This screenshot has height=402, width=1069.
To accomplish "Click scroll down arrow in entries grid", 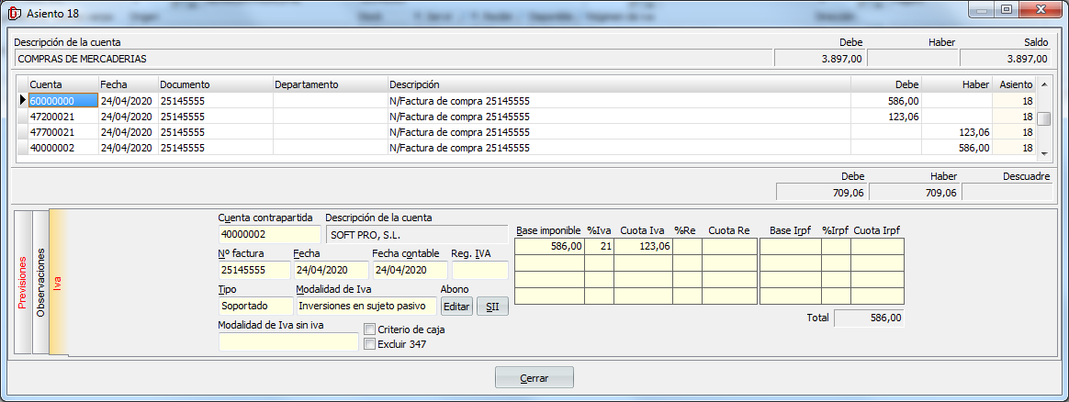I will point(1044,152).
